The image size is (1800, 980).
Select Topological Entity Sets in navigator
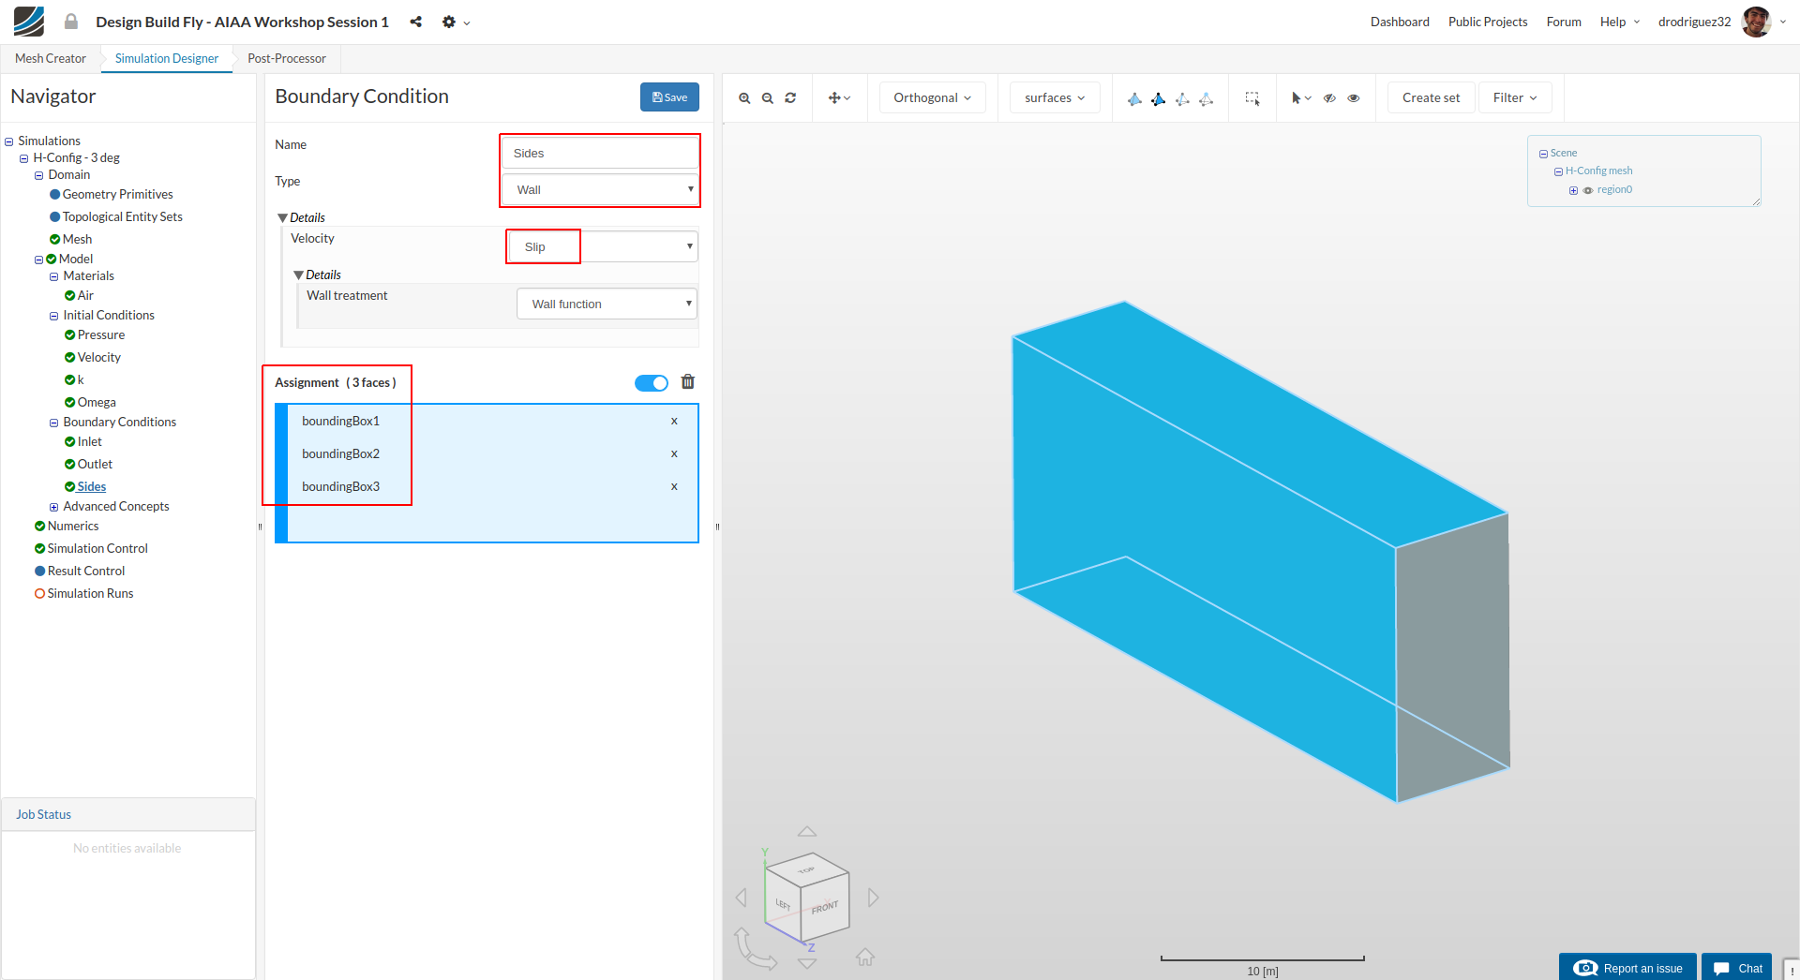coord(122,216)
